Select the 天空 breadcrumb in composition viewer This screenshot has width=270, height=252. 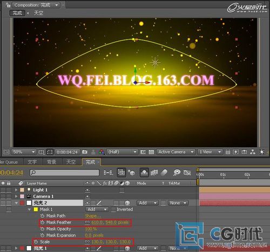(38, 13)
